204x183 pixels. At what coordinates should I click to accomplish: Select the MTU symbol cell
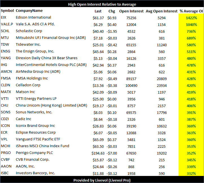point(5,38)
